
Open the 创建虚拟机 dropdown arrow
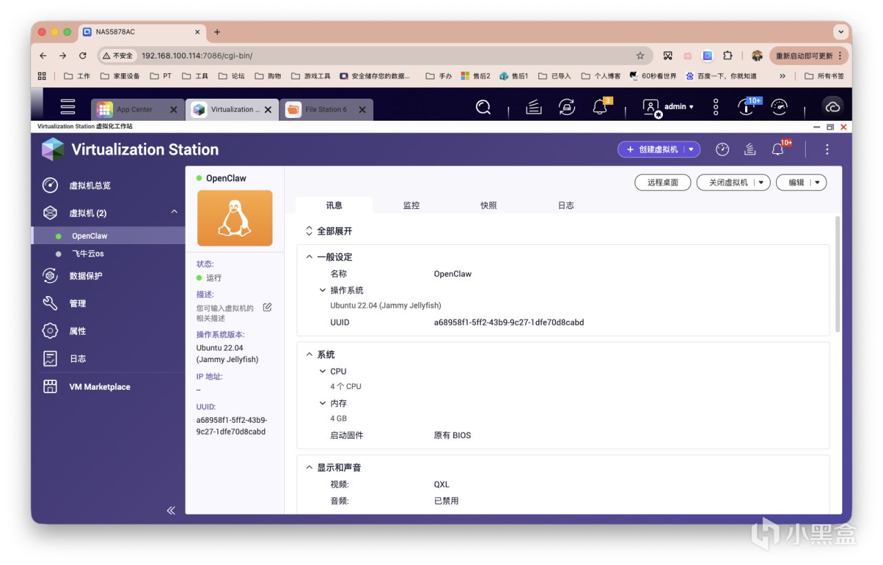point(691,149)
